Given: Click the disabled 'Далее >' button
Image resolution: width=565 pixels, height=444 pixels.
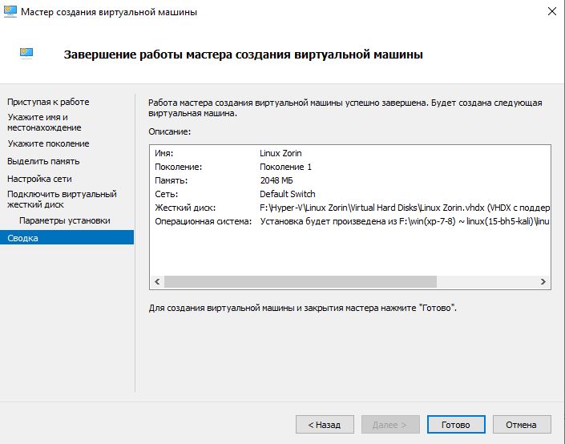Looking at the screenshot, I should 390,425.
